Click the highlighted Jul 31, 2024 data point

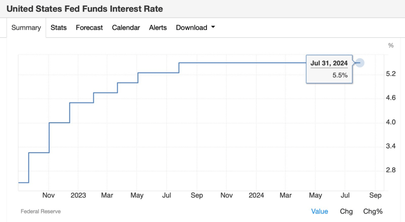click(360, 63)
